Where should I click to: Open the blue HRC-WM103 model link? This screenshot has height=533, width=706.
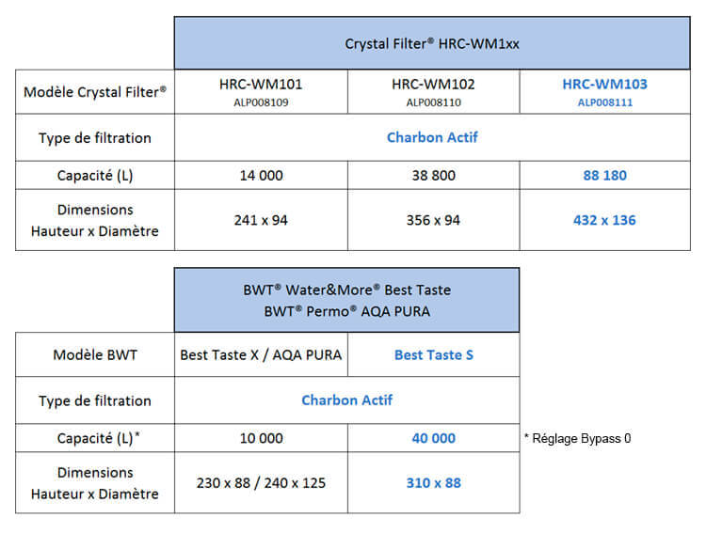(x=604, y=85)
